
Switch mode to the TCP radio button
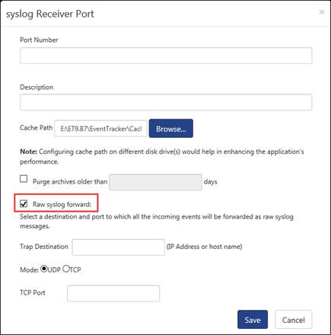point(66,269)
